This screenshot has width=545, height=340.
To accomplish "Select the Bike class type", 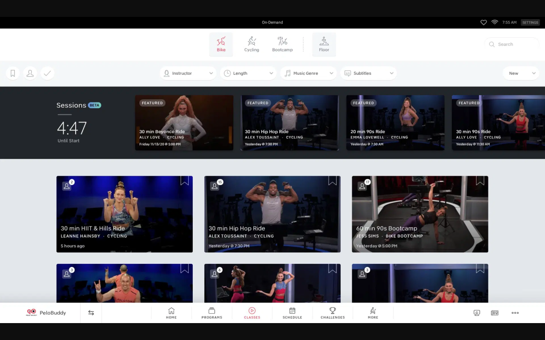I will point(221,45).
